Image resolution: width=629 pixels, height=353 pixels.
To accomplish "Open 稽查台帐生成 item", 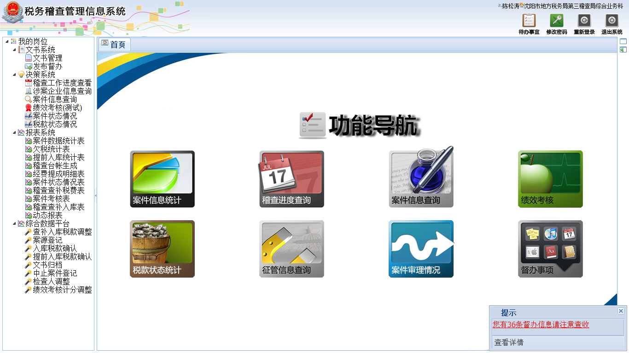I will 55,166.
